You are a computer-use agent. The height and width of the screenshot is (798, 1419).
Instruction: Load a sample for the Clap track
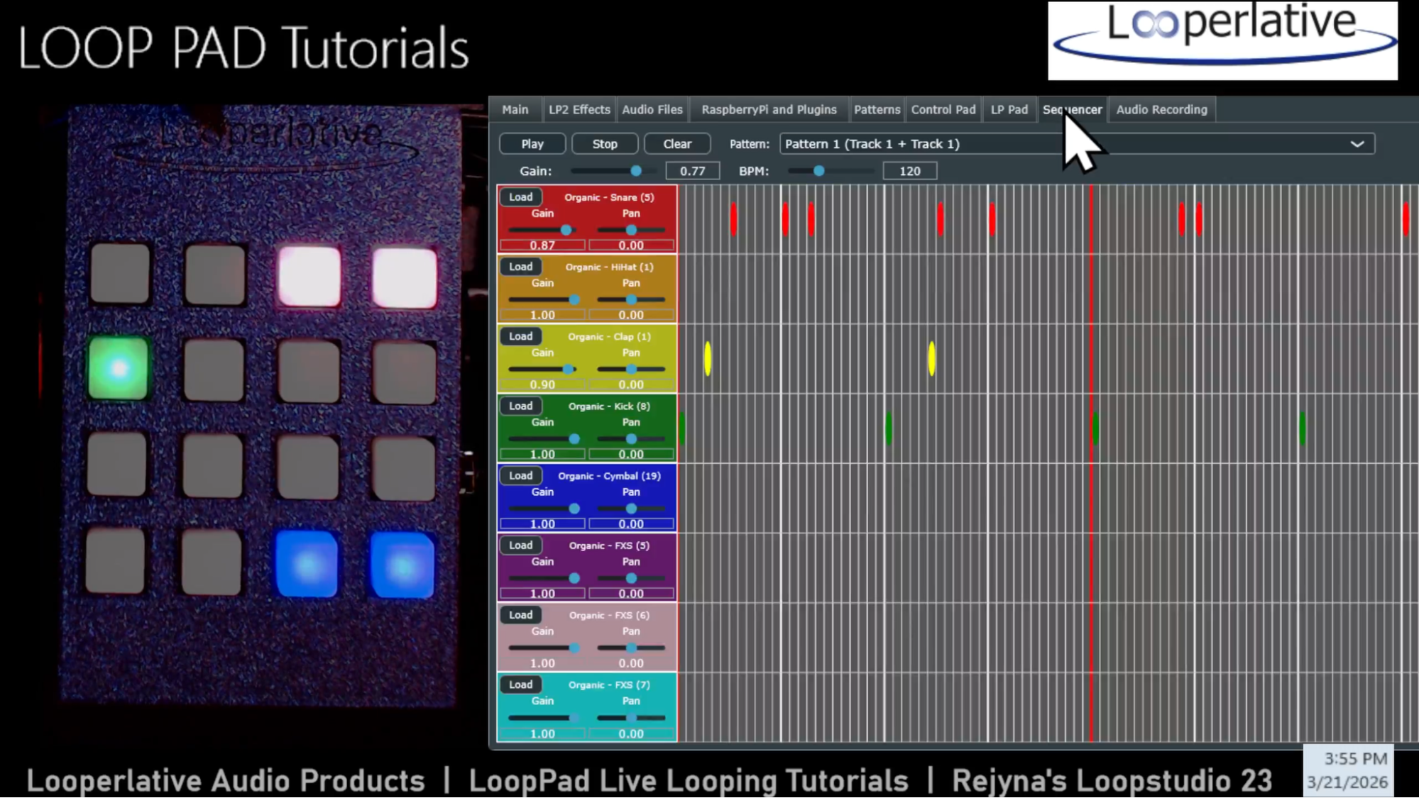coord(520,336)
